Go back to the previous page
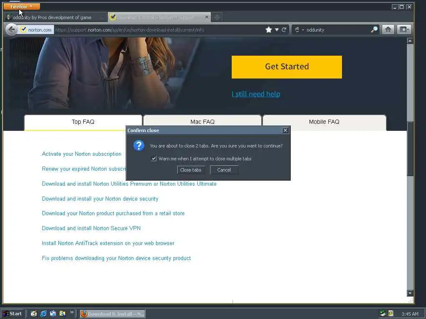The height and width of the screenshot is (319, 426). (x=11, y=29)
